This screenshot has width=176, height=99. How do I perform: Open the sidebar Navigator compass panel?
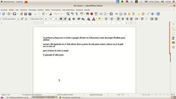point(173,47)
